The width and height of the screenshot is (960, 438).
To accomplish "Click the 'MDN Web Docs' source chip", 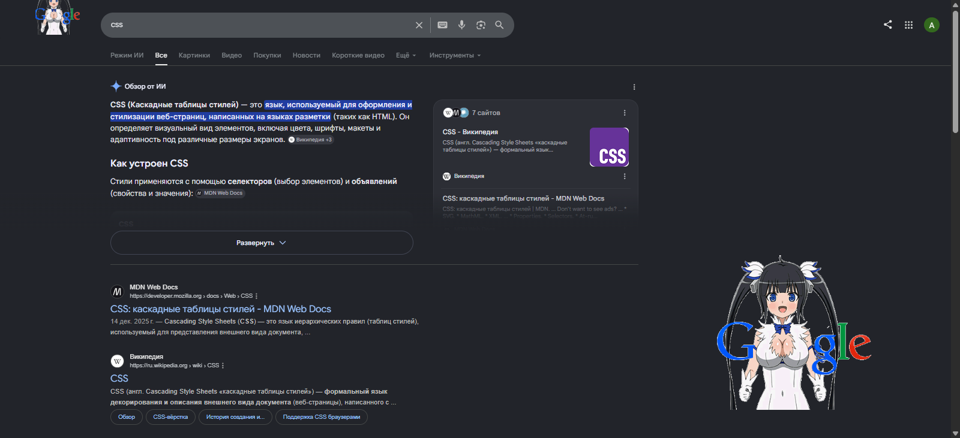I will [220, 193].
